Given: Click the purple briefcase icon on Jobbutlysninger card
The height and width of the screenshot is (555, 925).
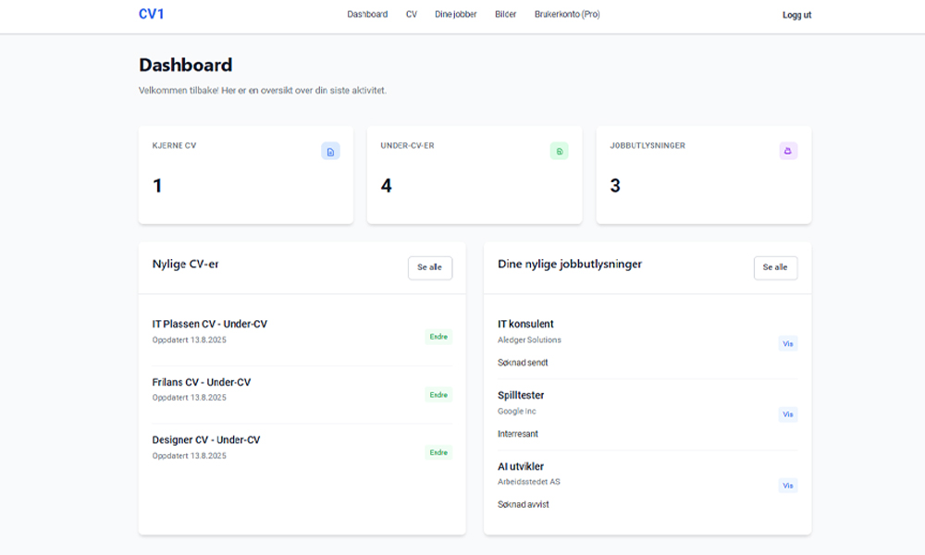Looking at the screenshot, I should tap(788, 151).
